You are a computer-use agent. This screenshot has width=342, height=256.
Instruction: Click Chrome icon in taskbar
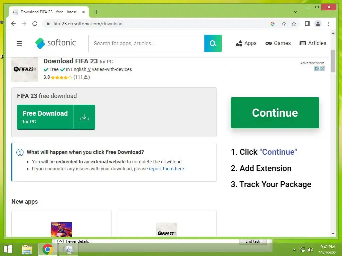[x=48, y=249]
